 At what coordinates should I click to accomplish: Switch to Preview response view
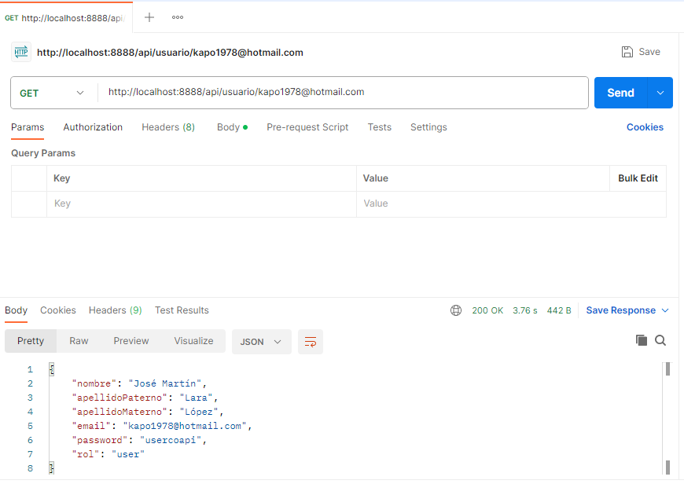(x=131, y=341)
